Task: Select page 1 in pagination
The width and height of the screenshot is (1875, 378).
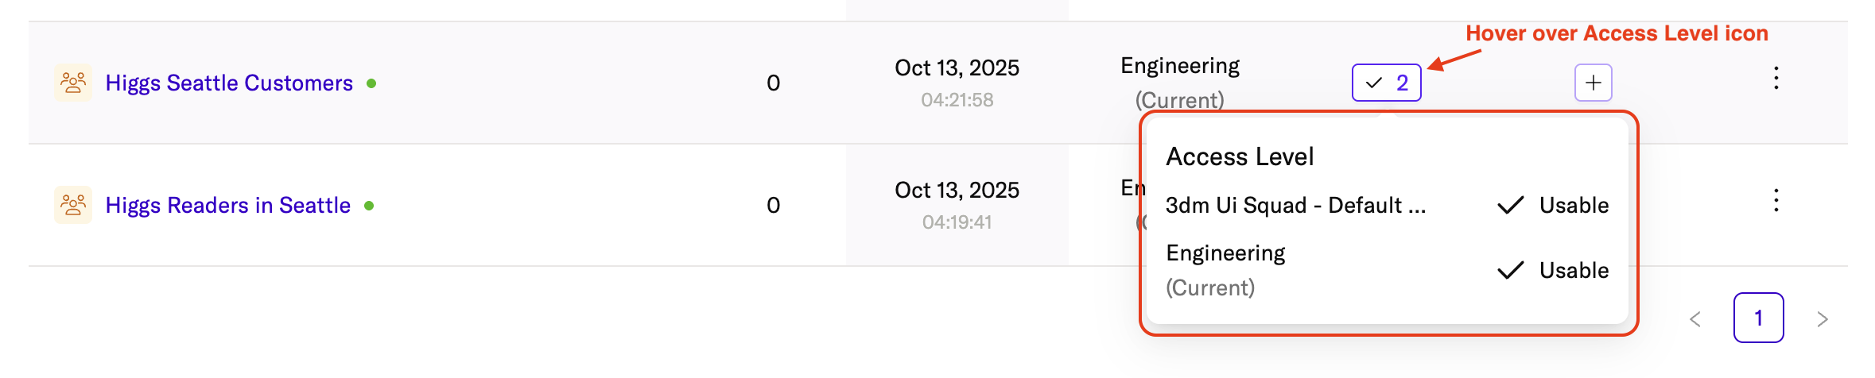Action: point(1758,318)
